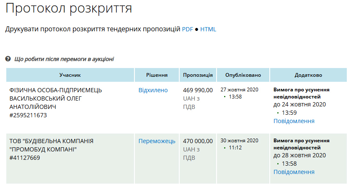The image size is (351, 184).
Task: Click the 469 990,00 proposal amount
Action: [x=198, y=90]
